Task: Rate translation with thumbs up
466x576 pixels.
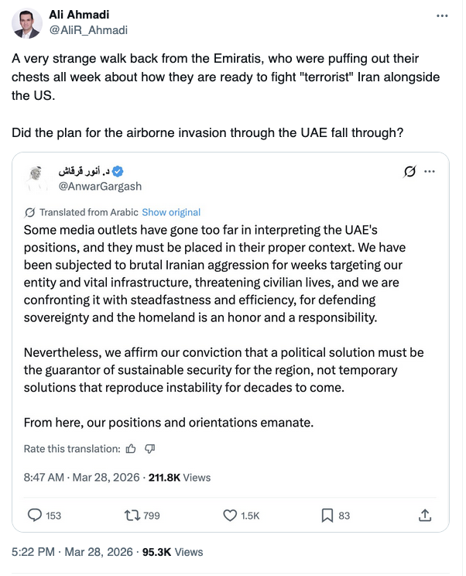Action: point(131,448)
